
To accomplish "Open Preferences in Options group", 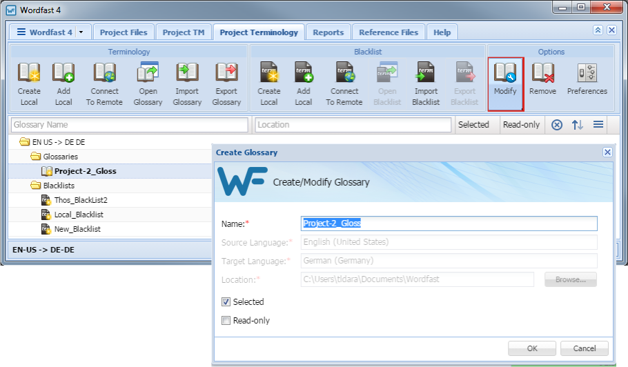I will coord(587,80).
